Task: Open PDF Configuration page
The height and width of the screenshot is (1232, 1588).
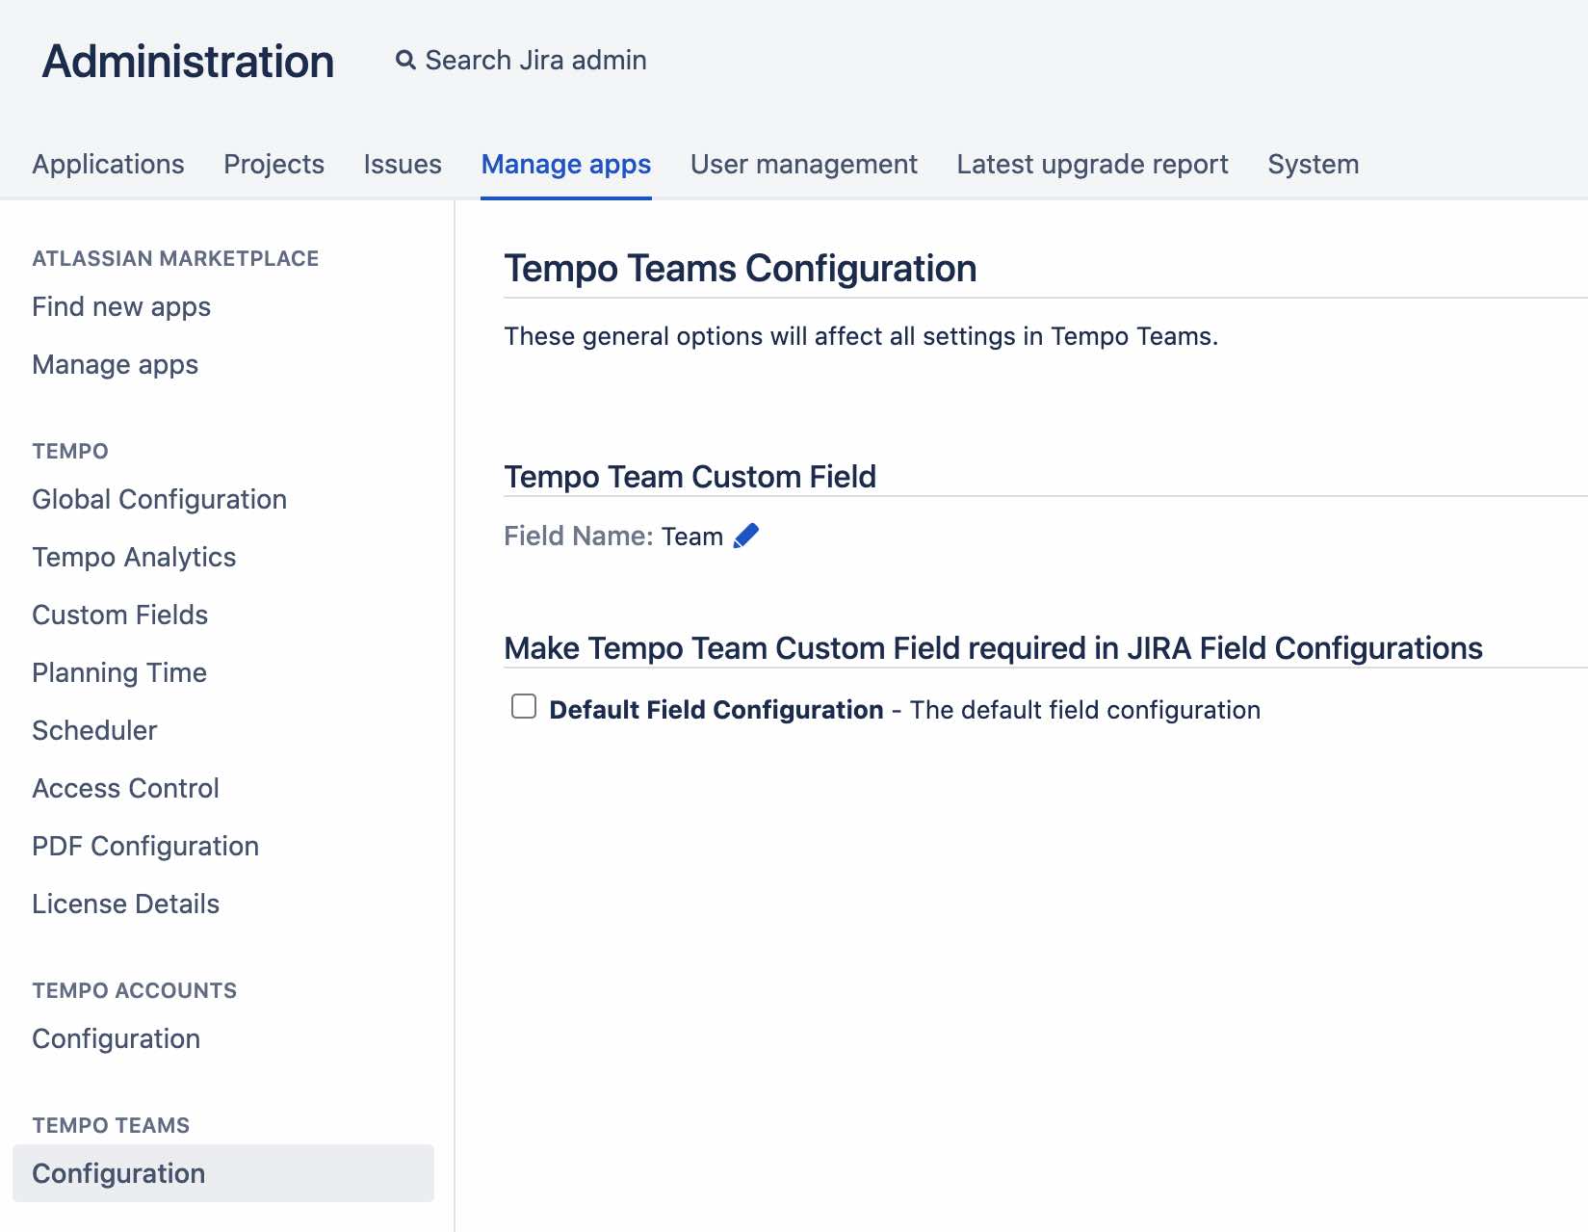Action: (x=145, y=847)
